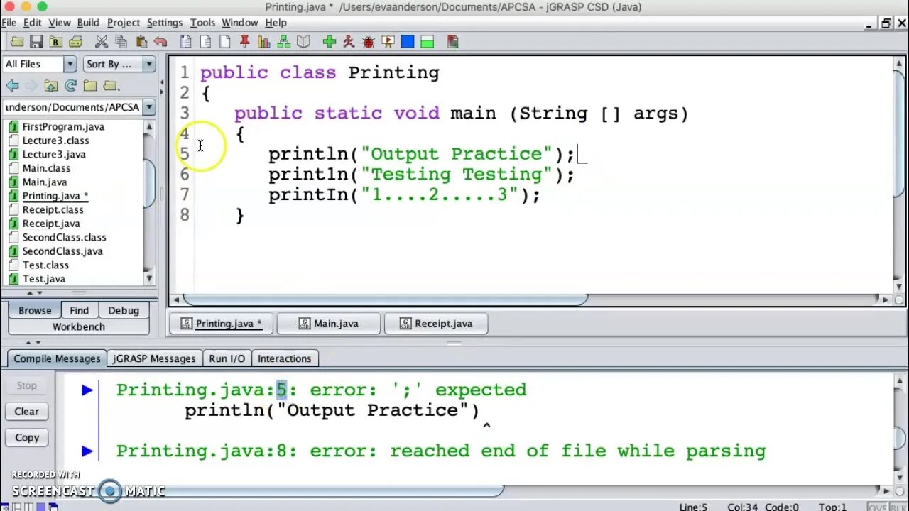Click the Browse 'B' toolbar icon
This screenshot has height=511, width=909.
pos(55,42)
